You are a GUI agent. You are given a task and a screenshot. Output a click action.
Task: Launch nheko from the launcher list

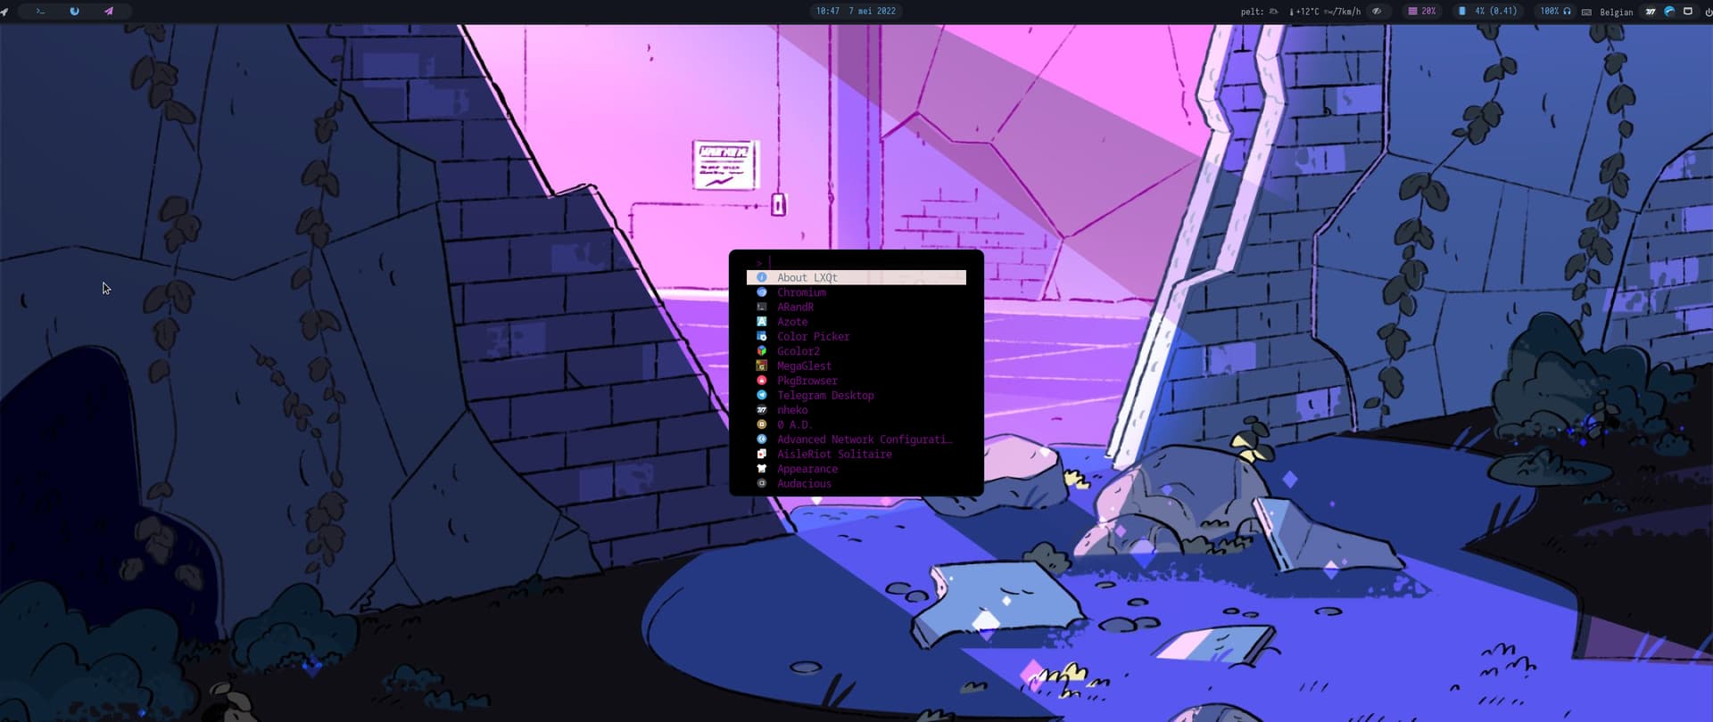click(856, 410)
